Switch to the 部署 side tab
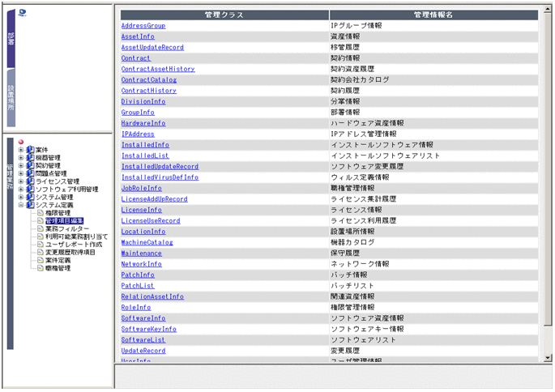Image resolution: width=555 pixels, height=392 pixels. coord(11,39)
